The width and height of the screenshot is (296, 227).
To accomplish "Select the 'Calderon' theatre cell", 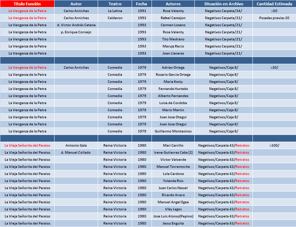I will tap(115, 18).
